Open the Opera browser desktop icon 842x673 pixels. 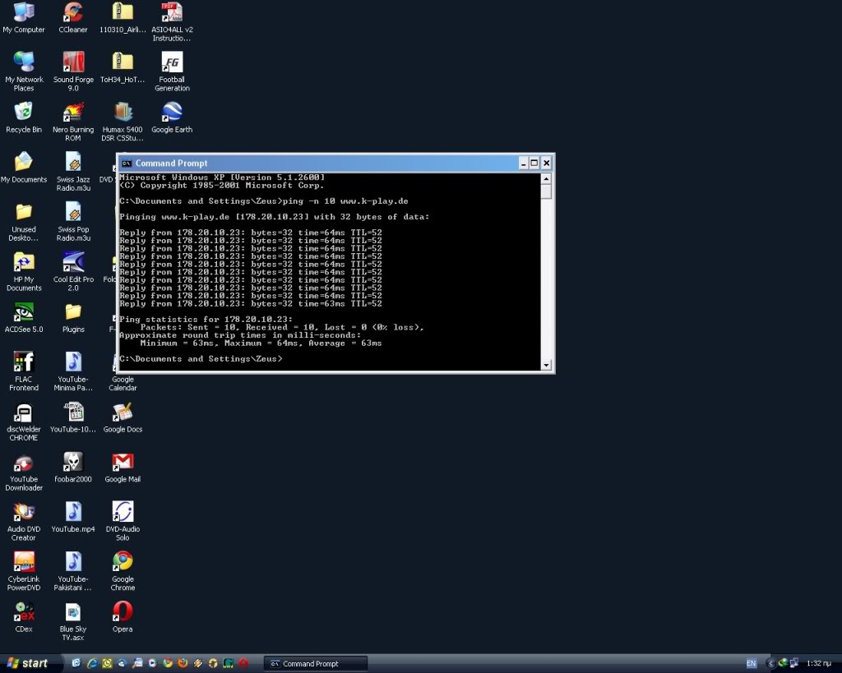coord(123,612)
